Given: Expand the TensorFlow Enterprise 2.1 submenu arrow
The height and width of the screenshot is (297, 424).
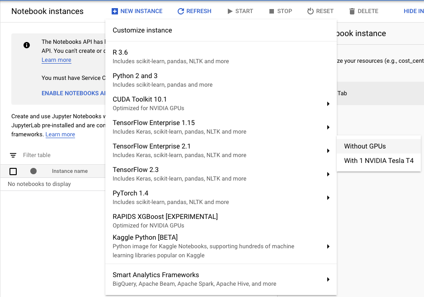Looking at the screenshot, I should pos(328,151).
